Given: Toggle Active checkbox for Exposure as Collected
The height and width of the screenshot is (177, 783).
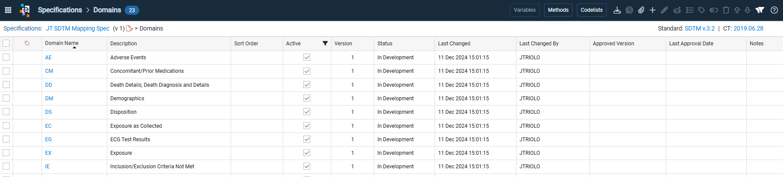Looking at the screenshot, I should pos(307,126).
